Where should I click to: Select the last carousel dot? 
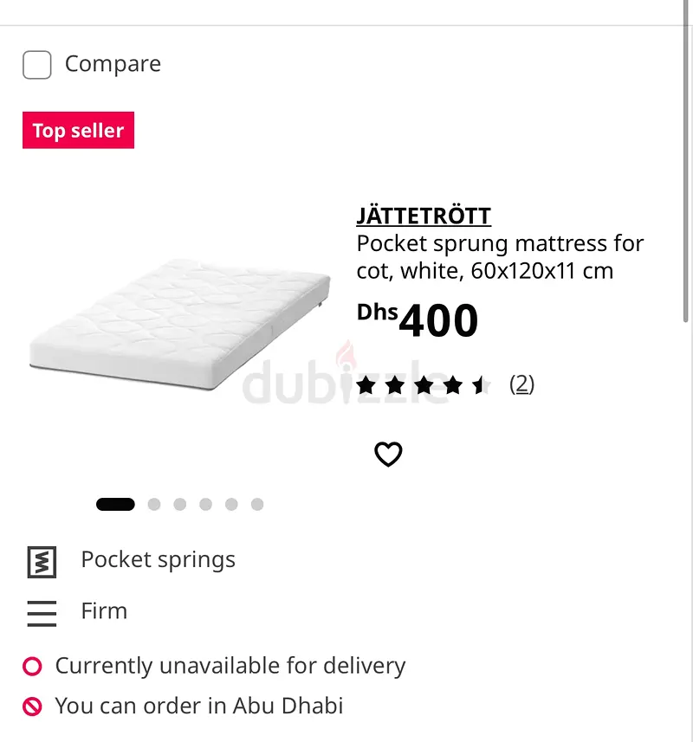point(257,505)
